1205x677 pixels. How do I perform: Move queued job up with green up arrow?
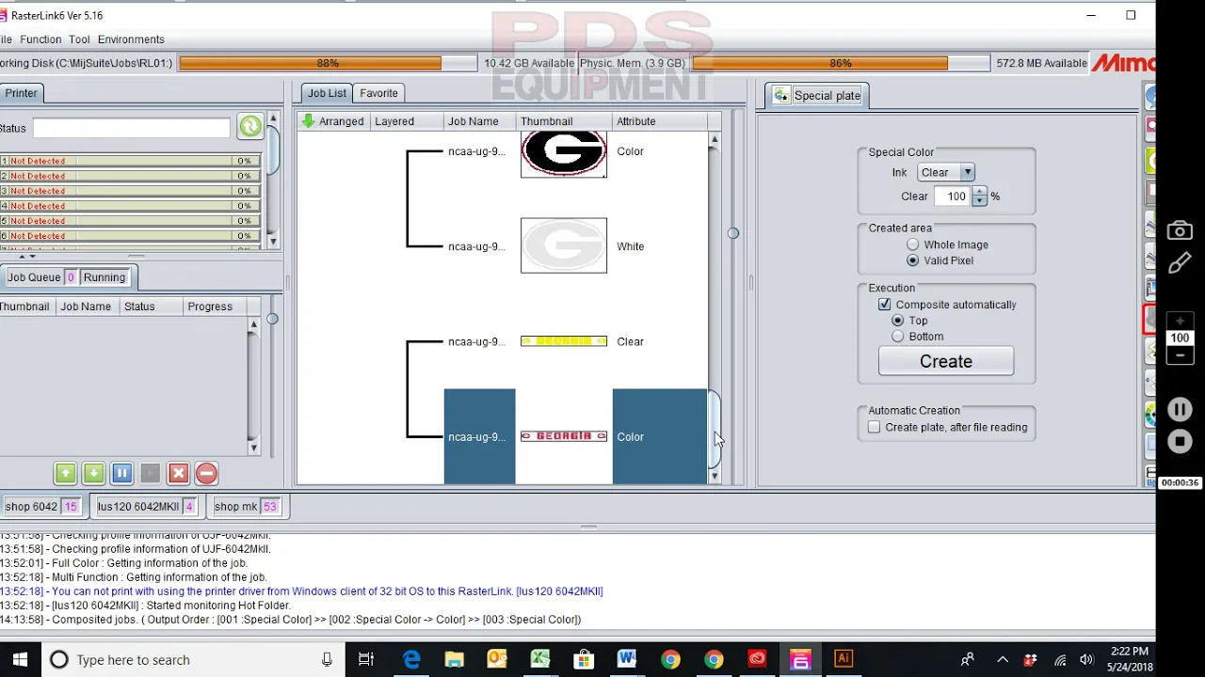65,473
